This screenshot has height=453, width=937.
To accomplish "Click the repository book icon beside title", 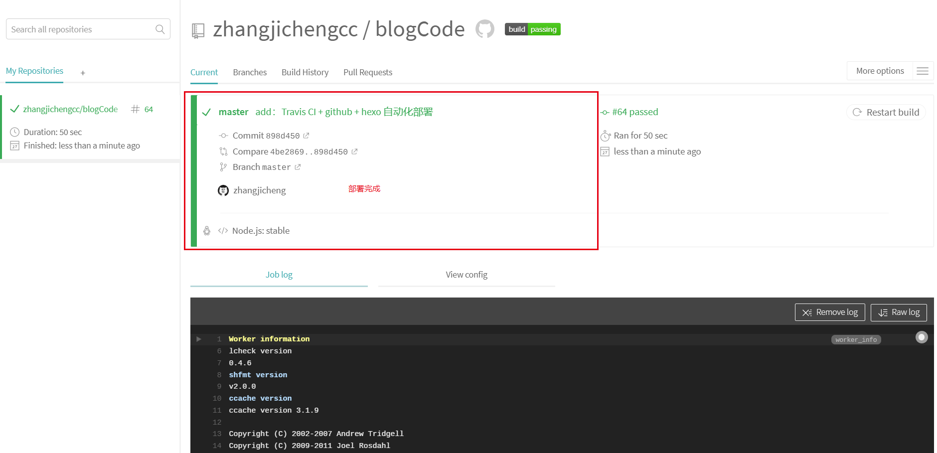I will click(x=198, y=31).
